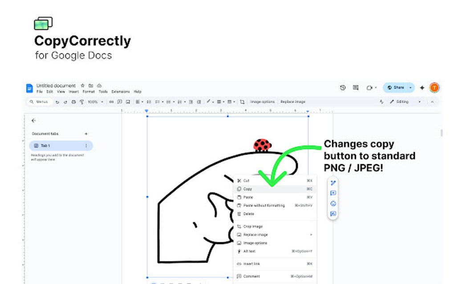Click the Replace image toolbar button

point(294,101)
